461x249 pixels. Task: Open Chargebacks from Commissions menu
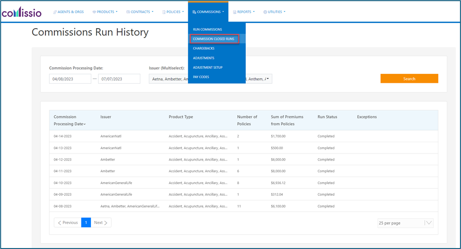click(203, 48)
